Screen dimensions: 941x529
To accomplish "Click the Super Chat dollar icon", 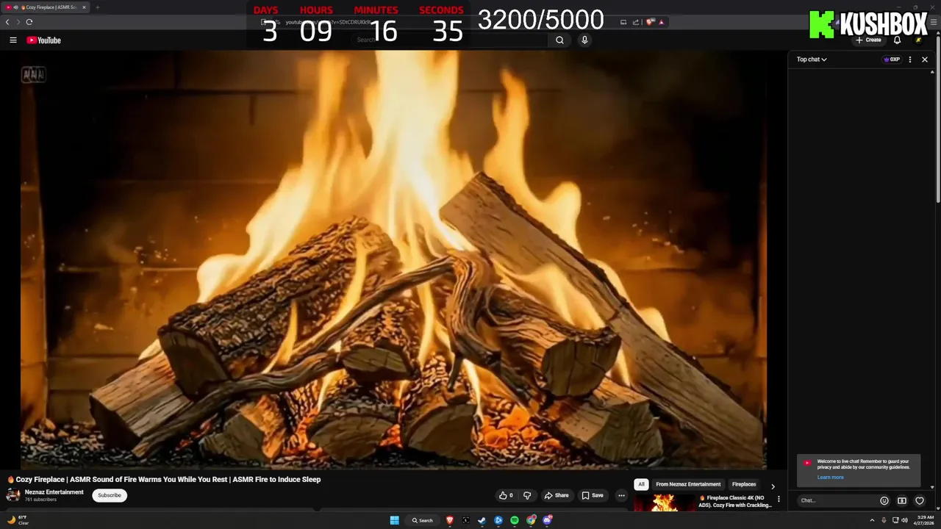I will [x=902, y=501].
